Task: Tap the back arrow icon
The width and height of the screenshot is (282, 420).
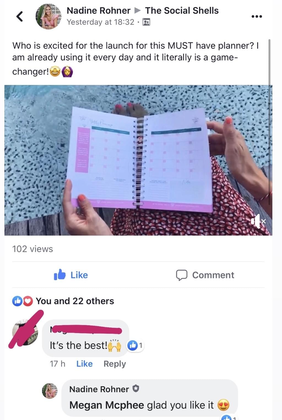Action: [x=19, y=16]
